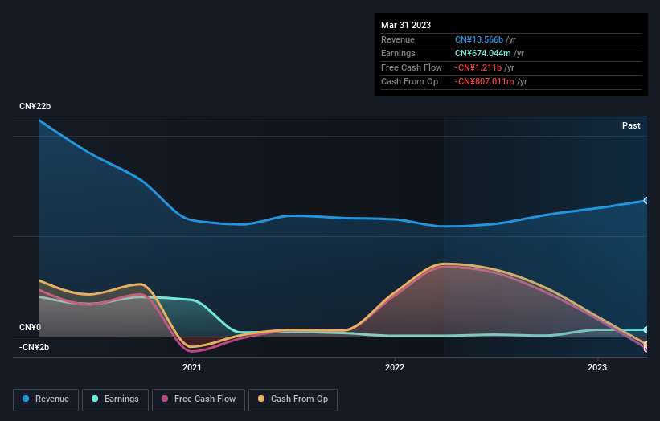Click the CN¥674.044m earnings value

(x=483, y=53)
